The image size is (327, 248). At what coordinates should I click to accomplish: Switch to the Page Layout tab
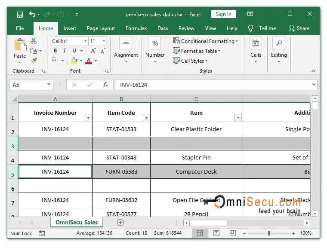[x=101, y=28]
